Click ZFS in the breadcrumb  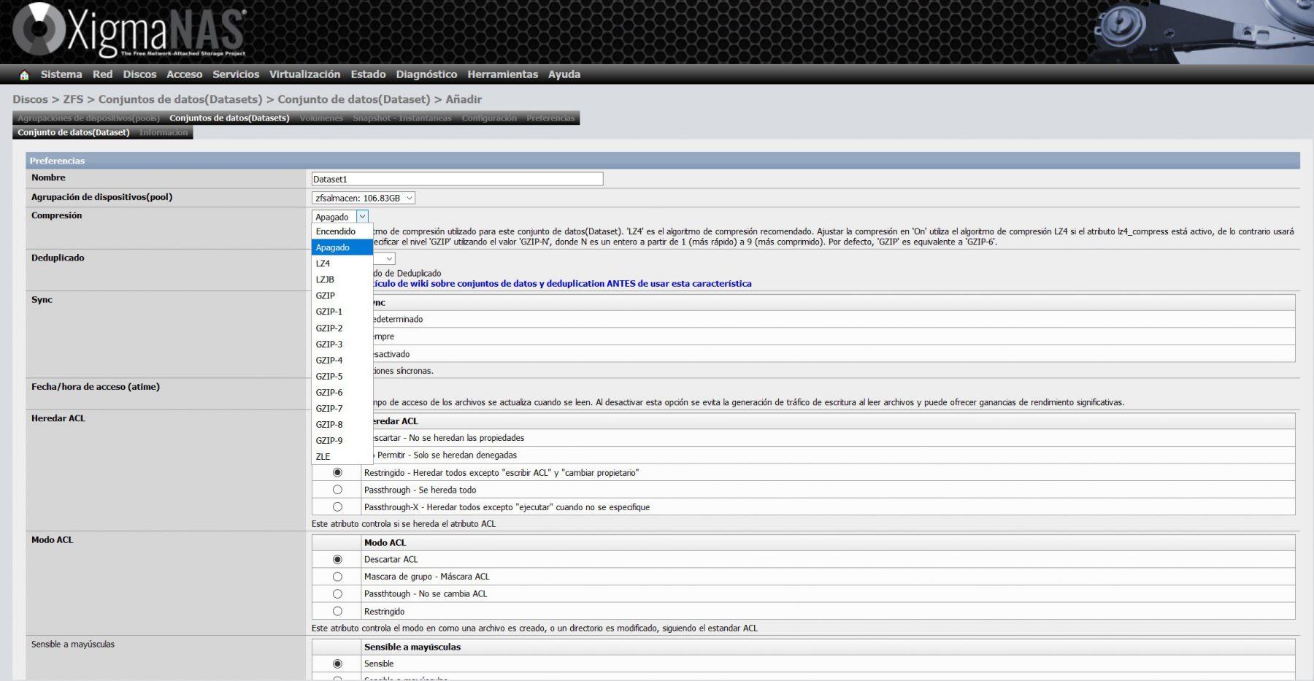pos(73,99)
